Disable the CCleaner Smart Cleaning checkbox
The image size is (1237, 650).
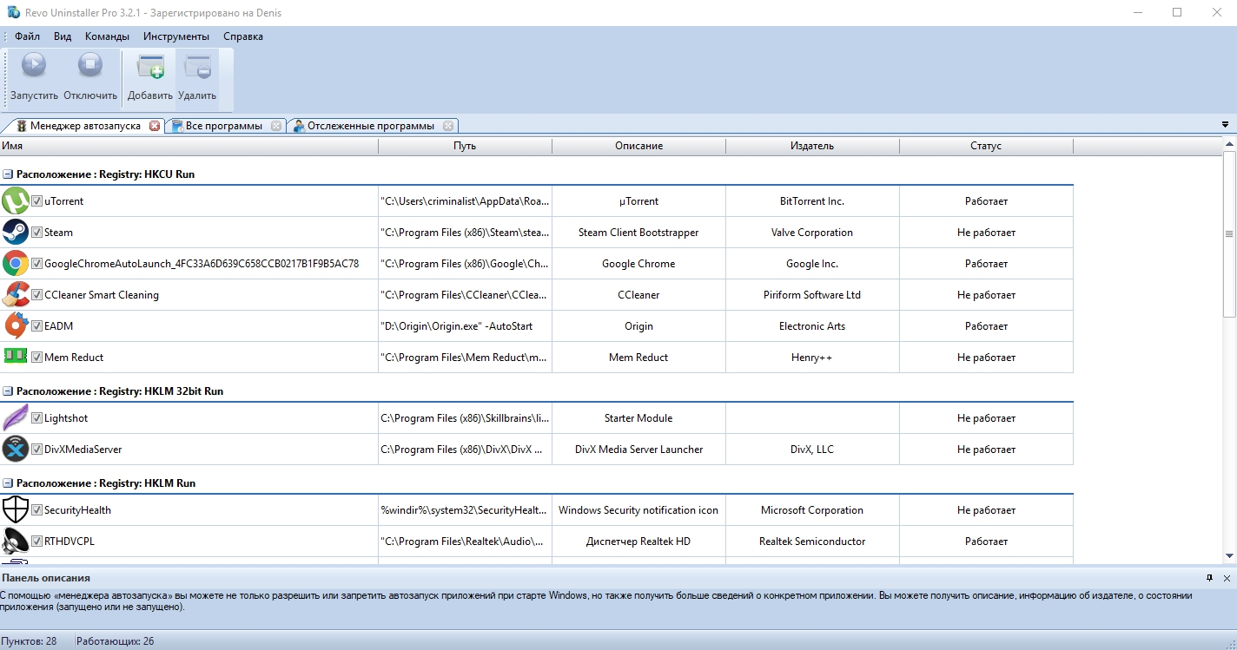(x=37, y=295)
